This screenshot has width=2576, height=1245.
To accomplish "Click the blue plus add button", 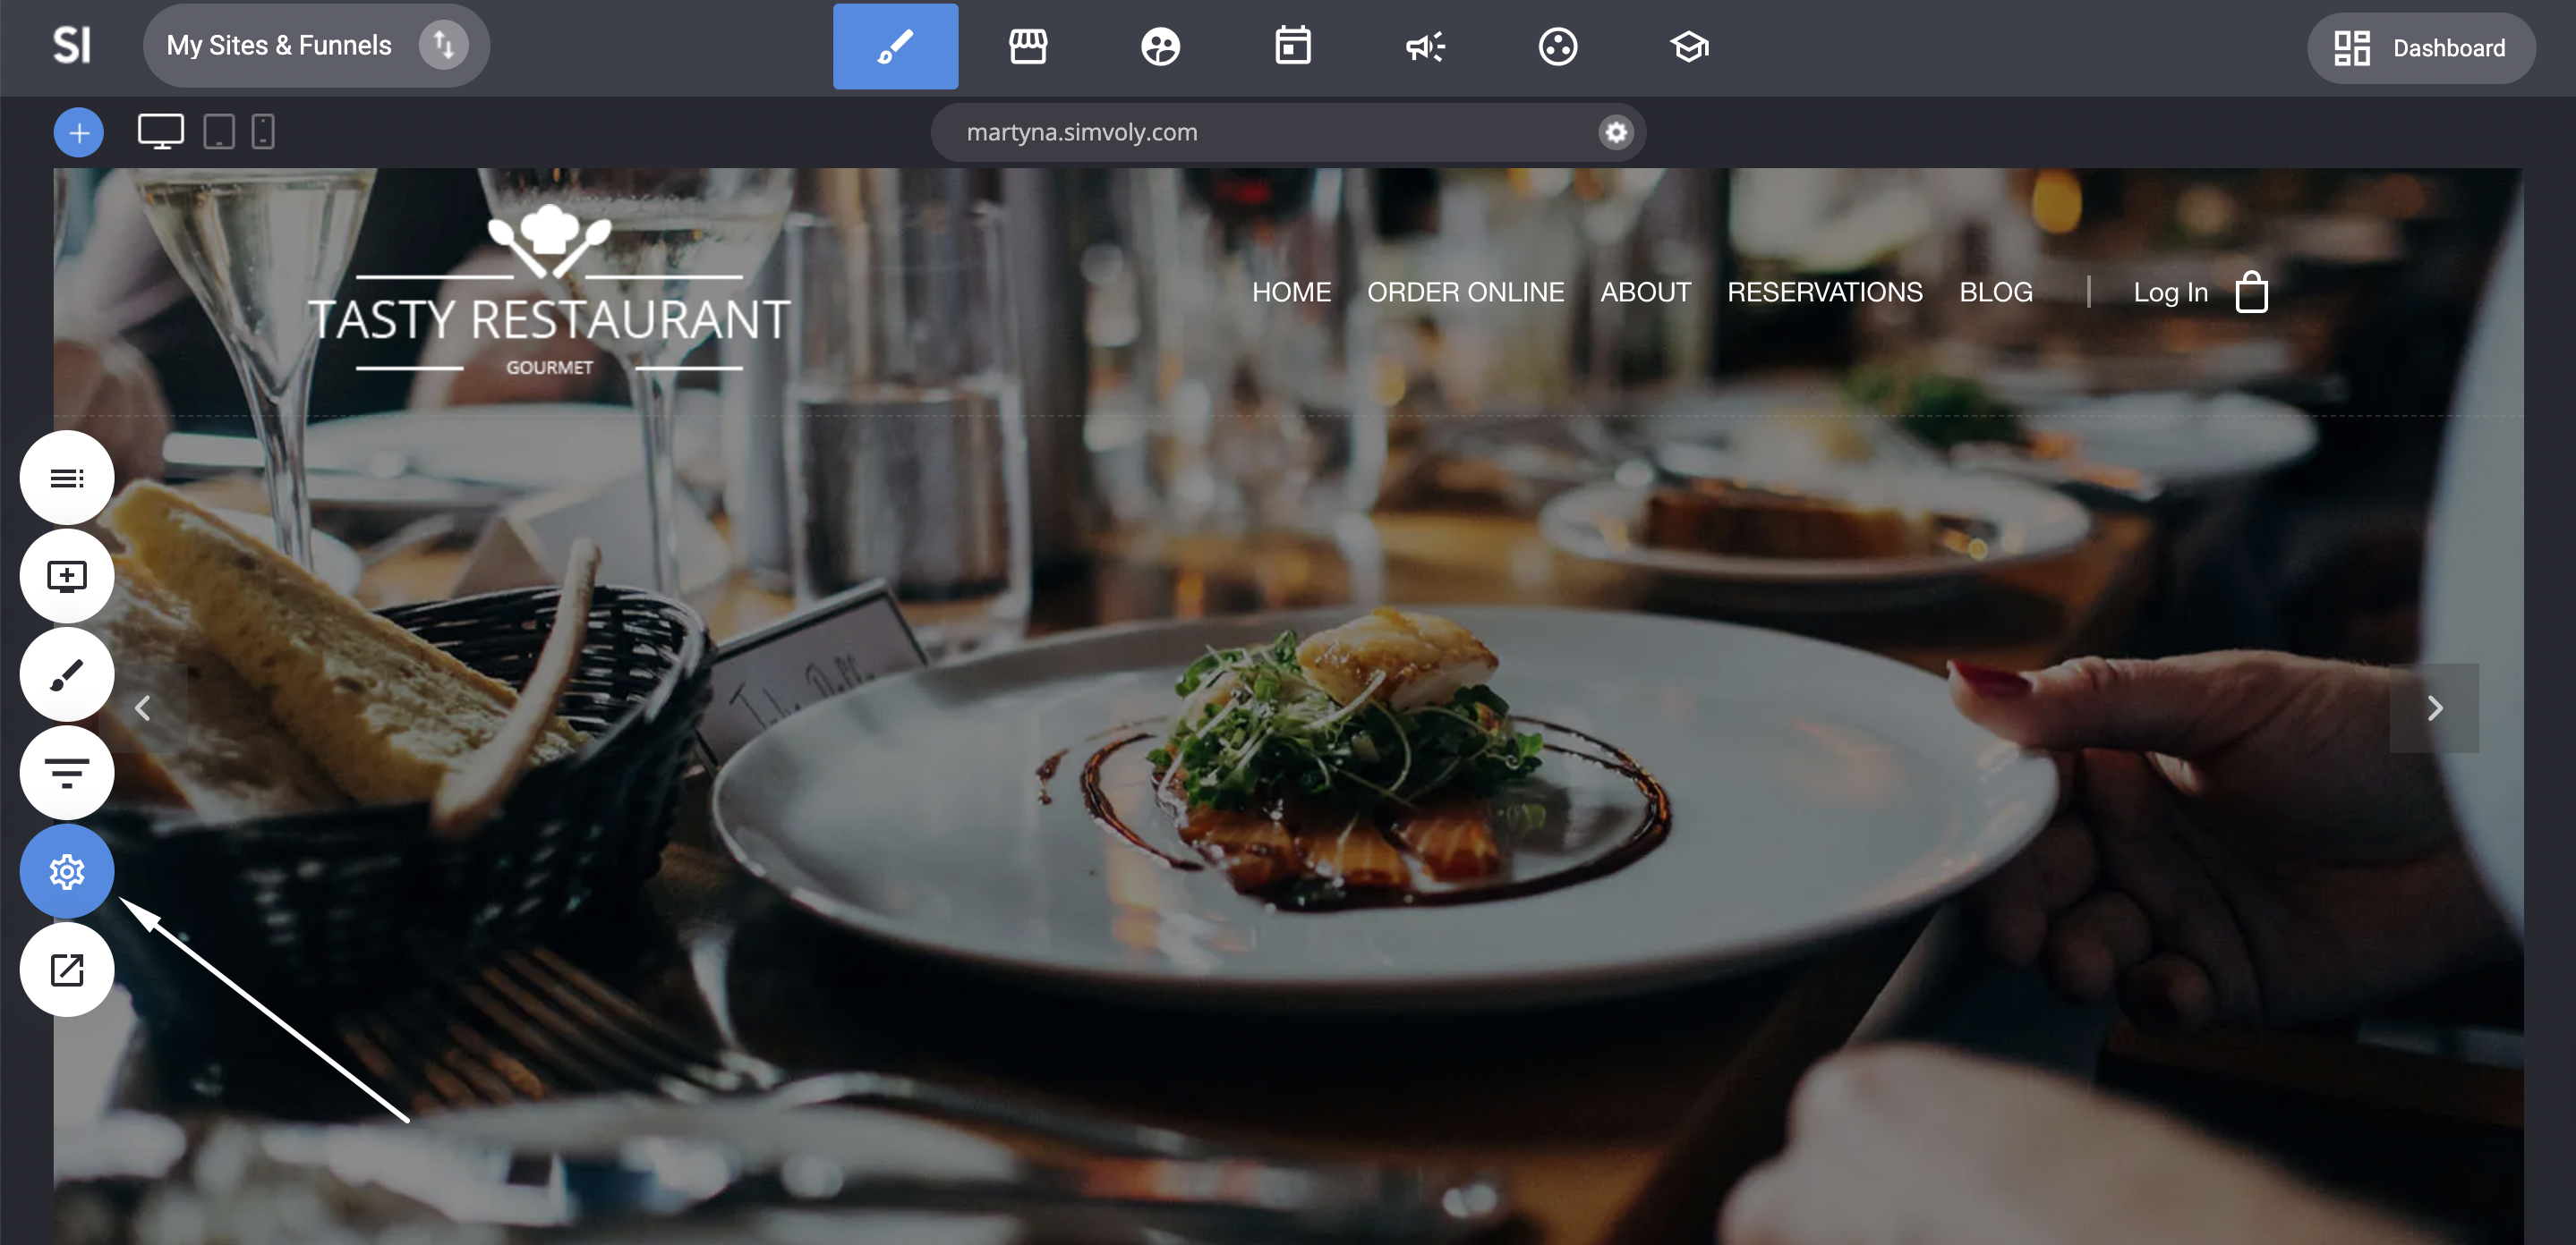I will click(x=78, y=131).
